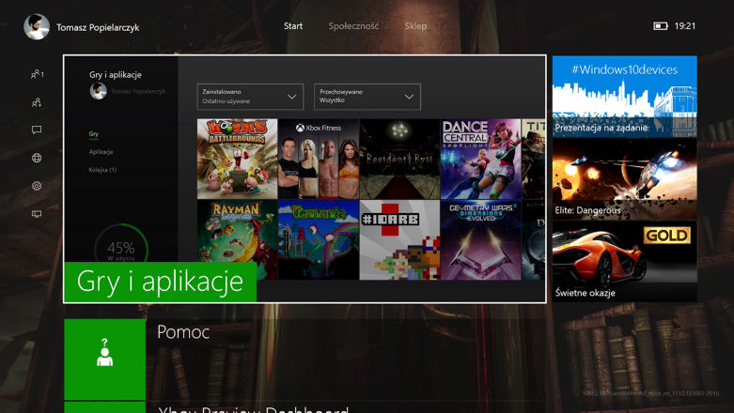This screenshot has height=413, width=734.
Task: Open the #Windows10devices presentation tile
Action: pyautogui.click(x=624, y=97)
